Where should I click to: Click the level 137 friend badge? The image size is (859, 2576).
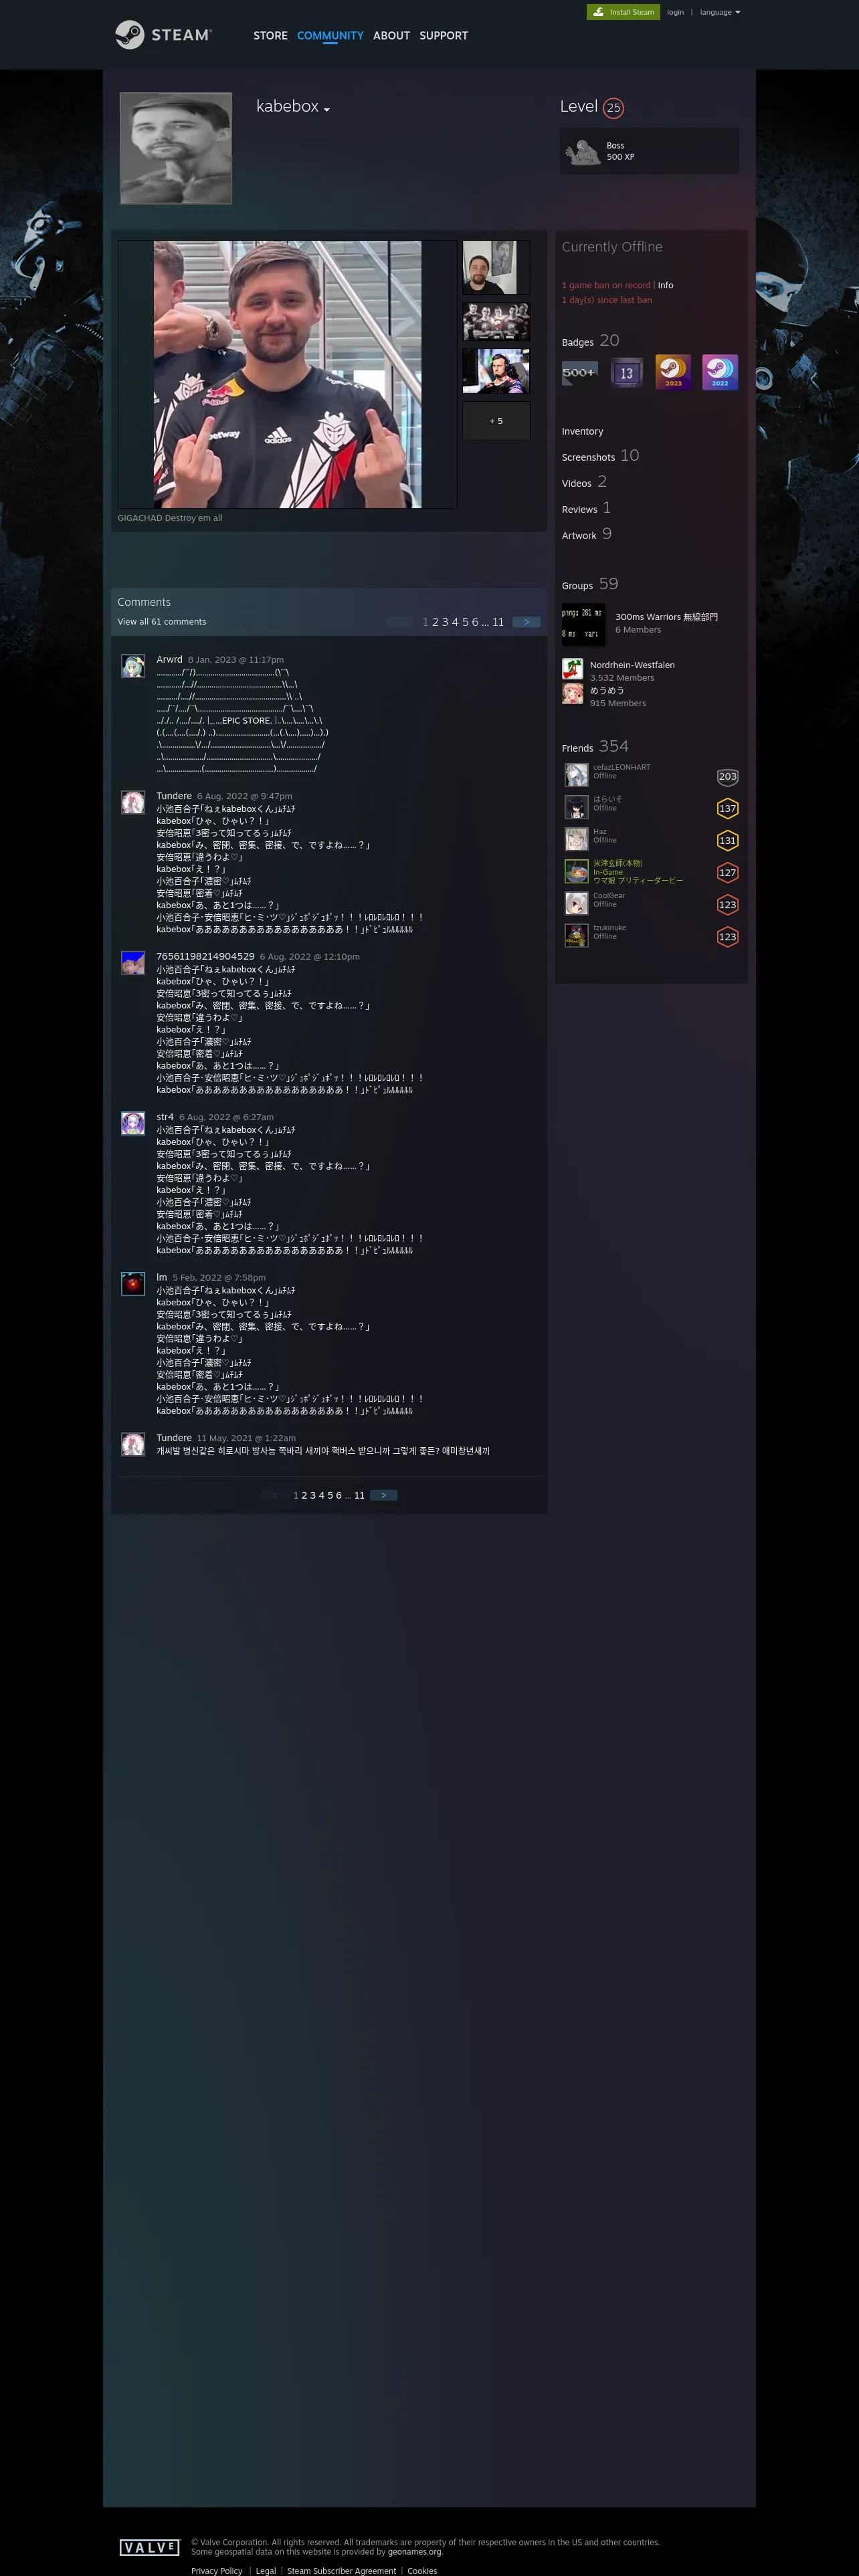tap(727, 809)
